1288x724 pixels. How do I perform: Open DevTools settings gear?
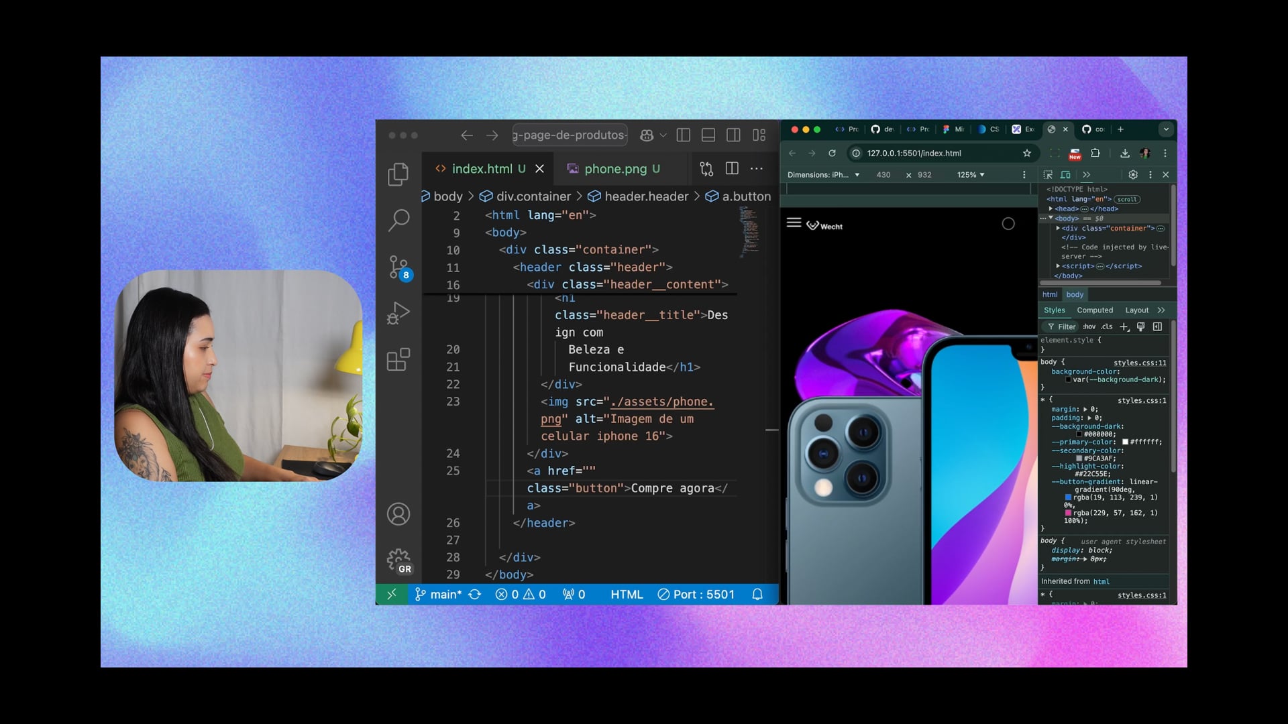point(1133,175)
